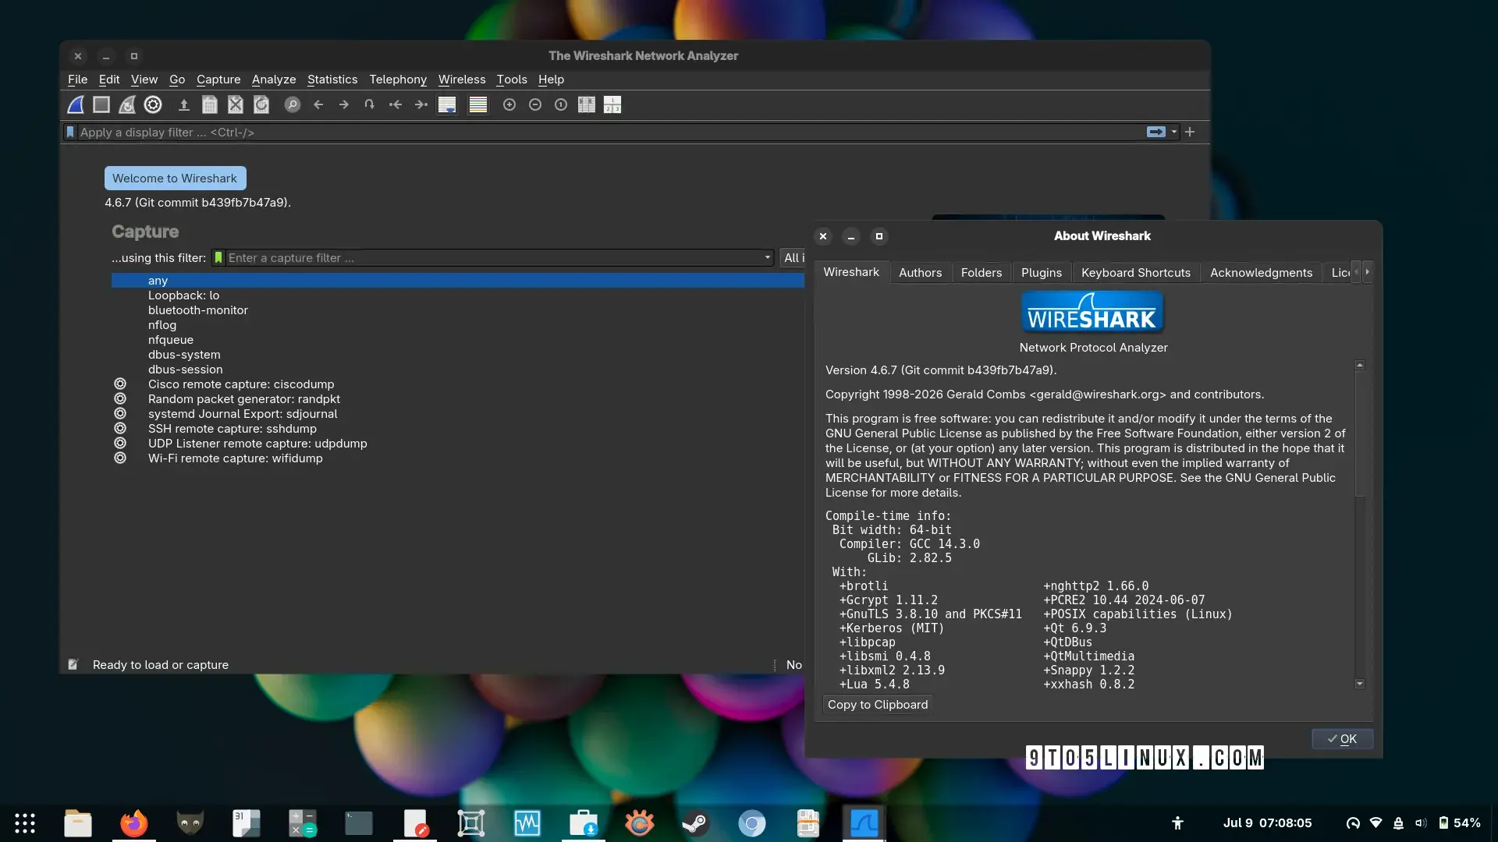Save this capture file from the toolbar

210,104
